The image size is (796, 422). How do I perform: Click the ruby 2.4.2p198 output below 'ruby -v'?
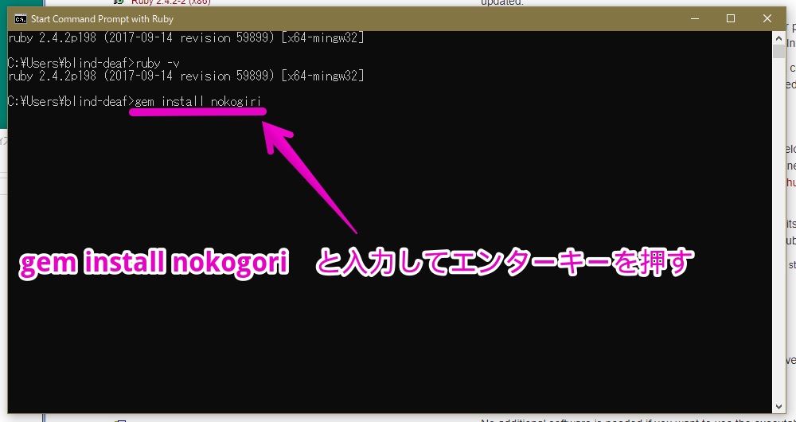(x=185, y=76)
